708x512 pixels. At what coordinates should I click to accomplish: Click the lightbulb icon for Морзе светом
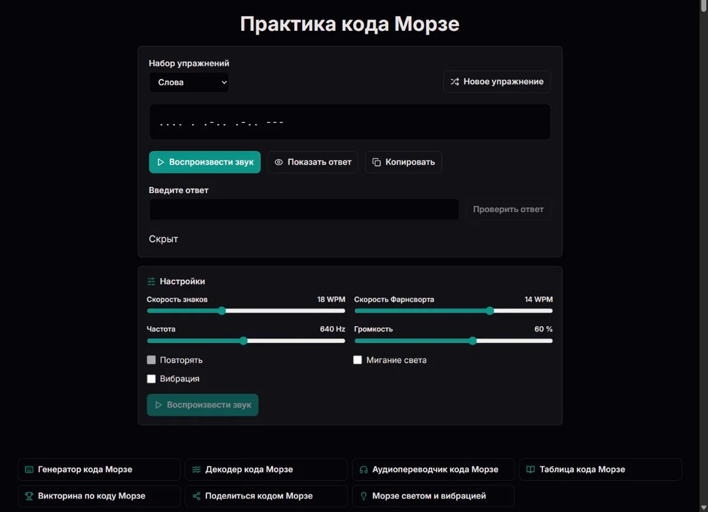[363, 496]
